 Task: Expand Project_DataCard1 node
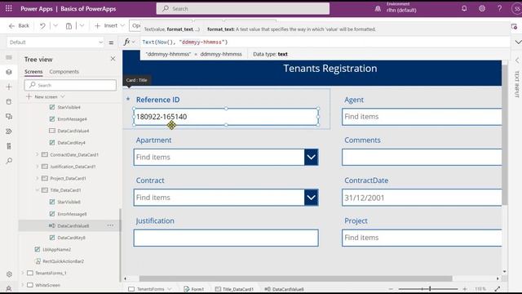(x=38, y=178)
